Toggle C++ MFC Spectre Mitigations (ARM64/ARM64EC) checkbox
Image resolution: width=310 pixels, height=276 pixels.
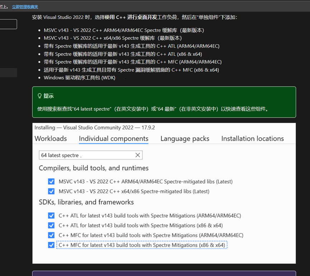coord(51,235)
